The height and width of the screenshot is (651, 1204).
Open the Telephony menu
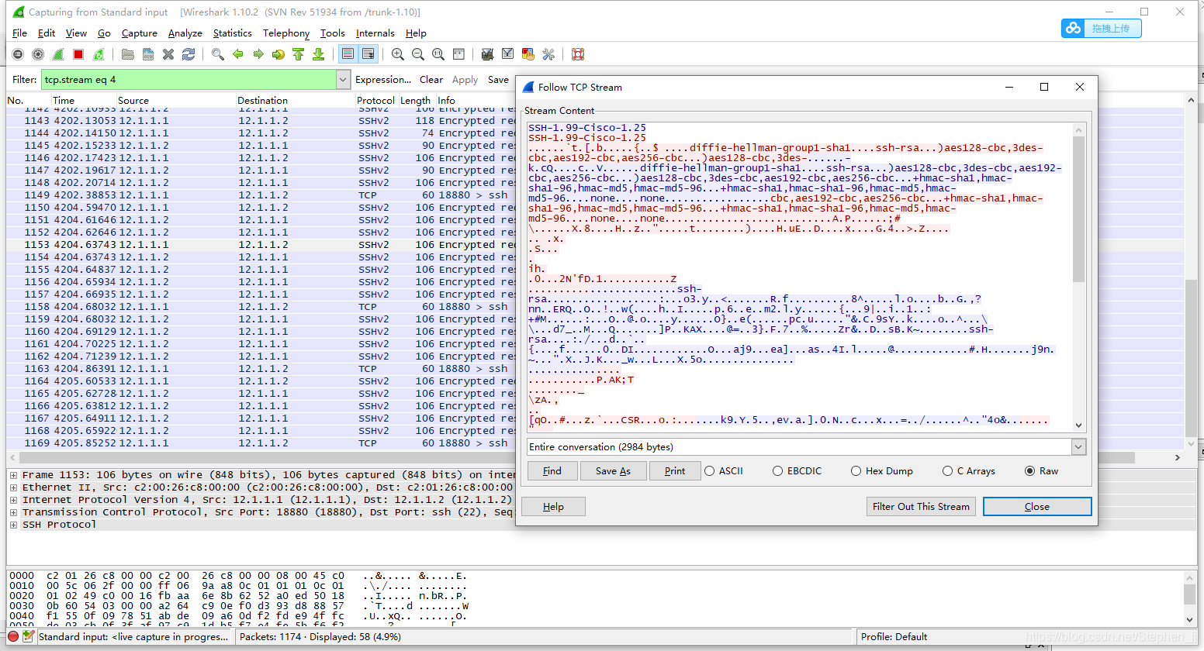286,33
